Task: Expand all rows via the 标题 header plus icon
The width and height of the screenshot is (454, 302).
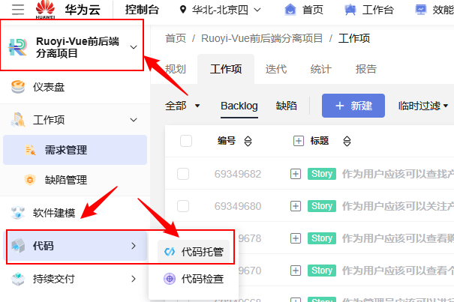Action: click(x=299, y=141)
